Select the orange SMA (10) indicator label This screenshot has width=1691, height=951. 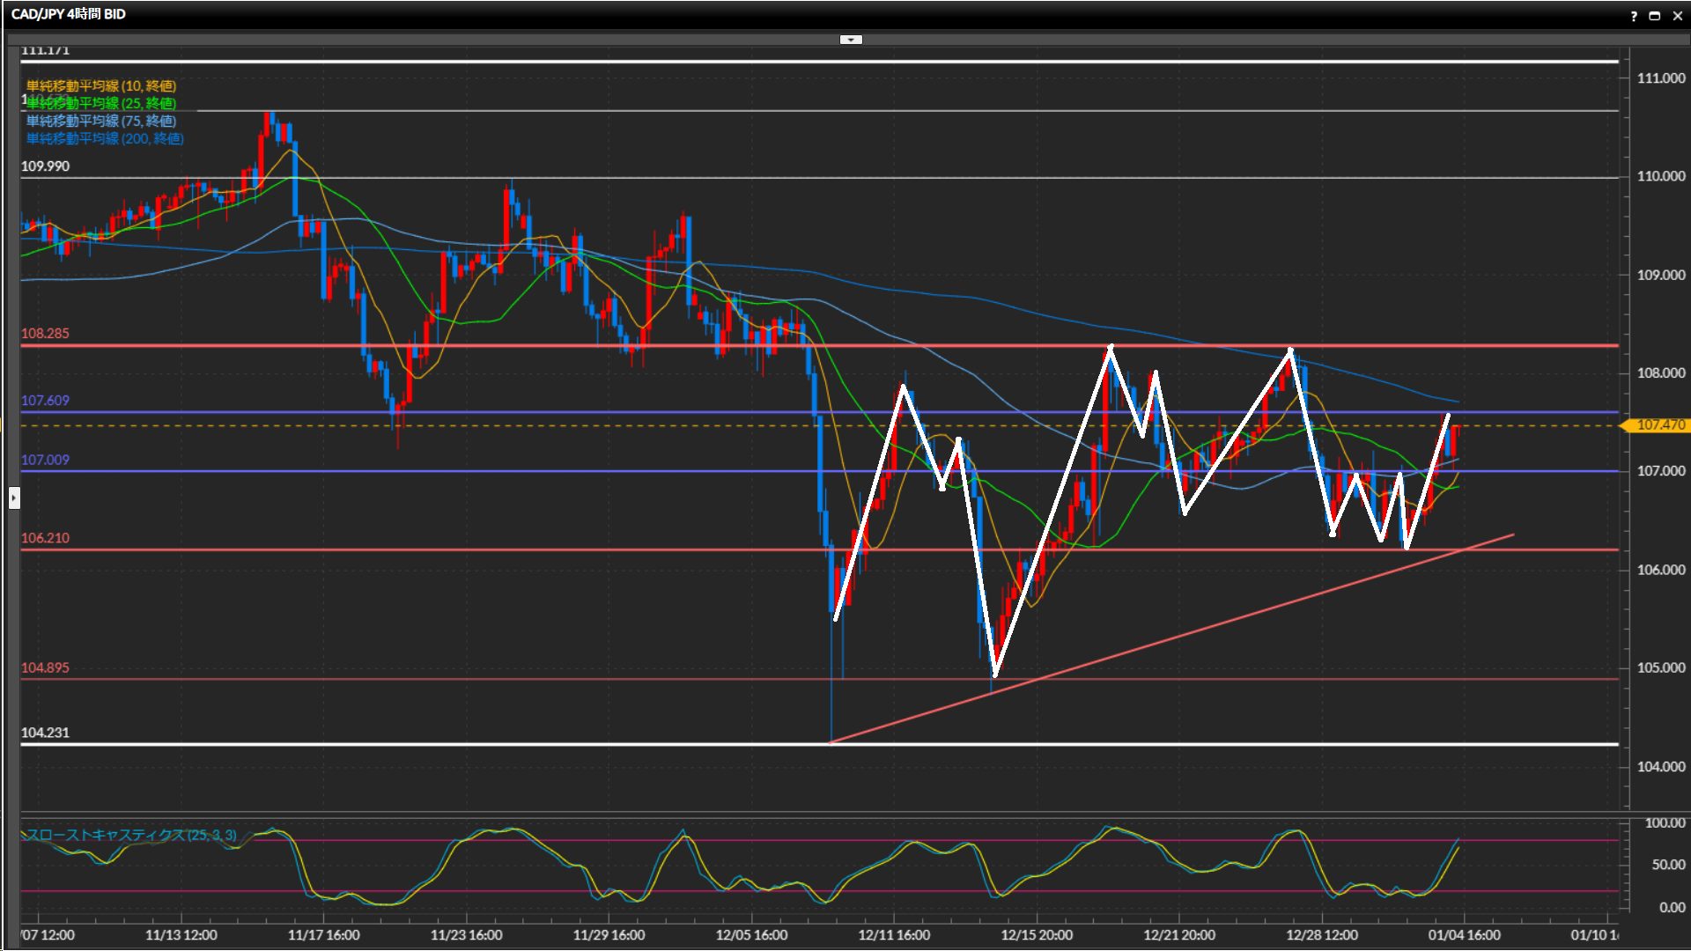coord(101,85)
